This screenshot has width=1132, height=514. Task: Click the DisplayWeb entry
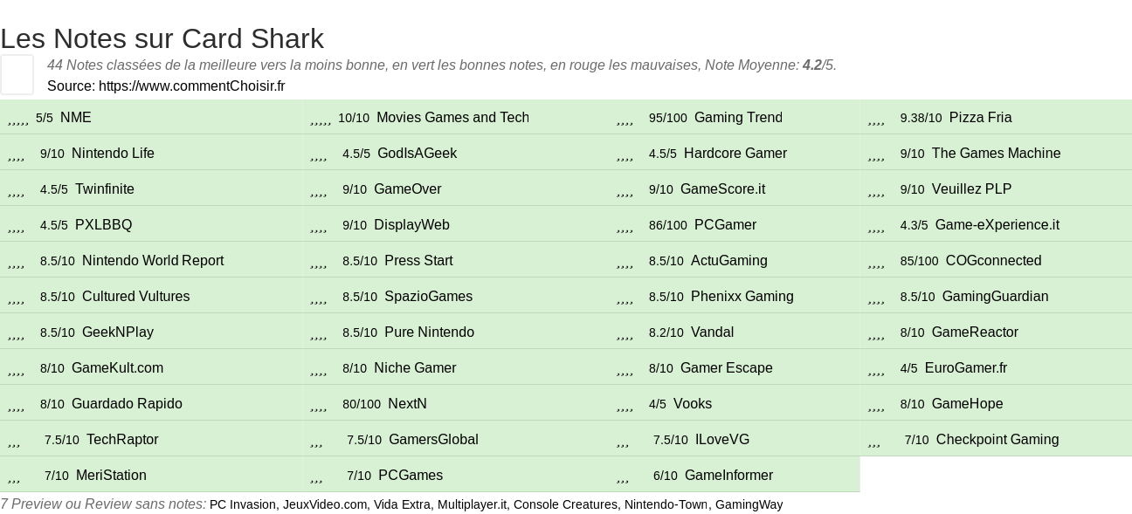click(455, 224)
